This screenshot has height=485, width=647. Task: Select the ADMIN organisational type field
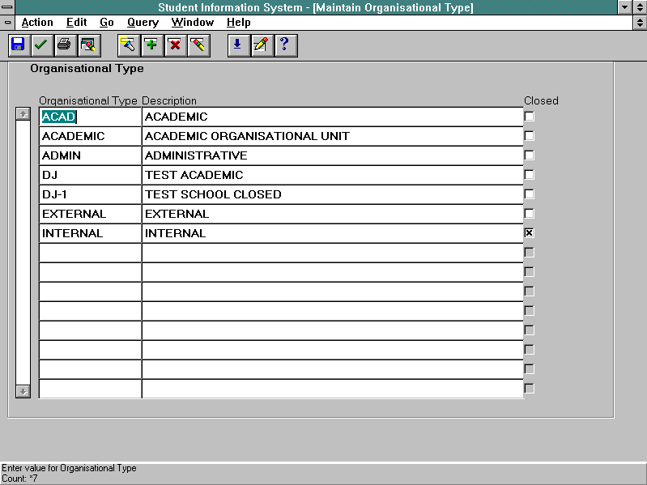click(x=90, y=155)
